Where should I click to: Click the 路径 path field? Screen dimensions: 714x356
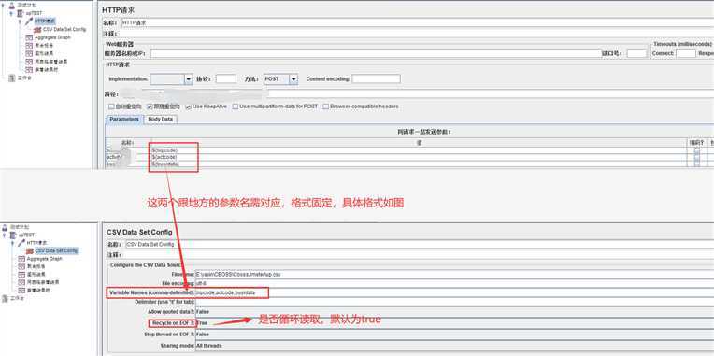coord(417,93)
